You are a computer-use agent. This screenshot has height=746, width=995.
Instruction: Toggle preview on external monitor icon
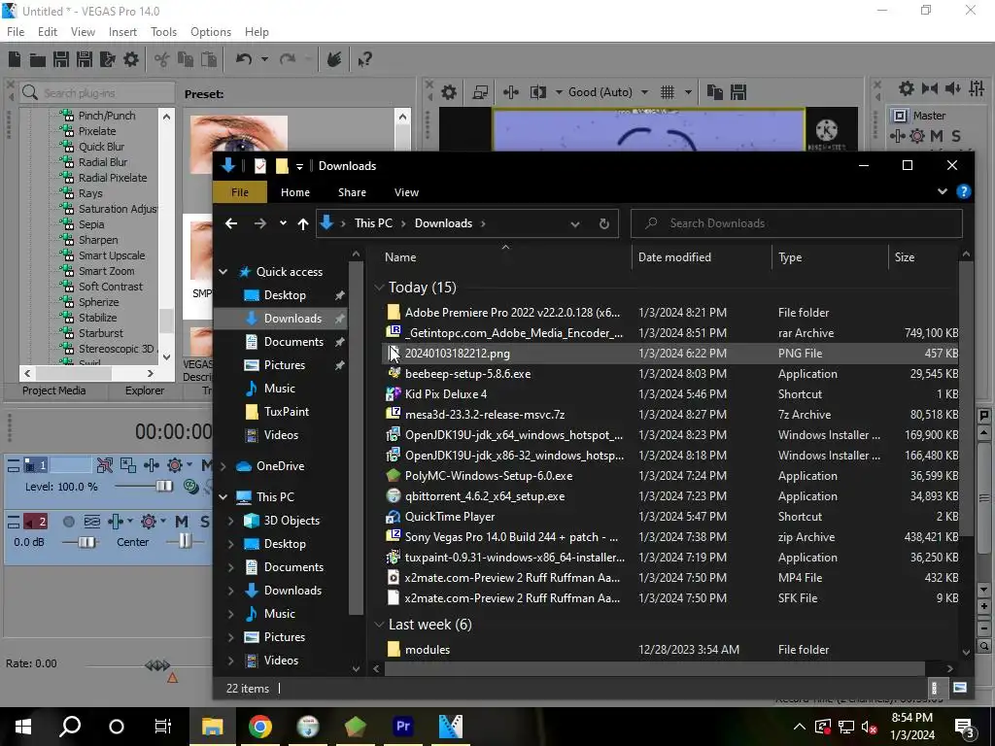tap(480, 92)
